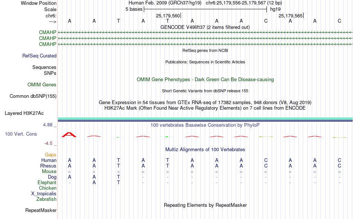Click the hg19 label beside the scale bar
Viewport: 353px width, 219px height.
point(275,9)
